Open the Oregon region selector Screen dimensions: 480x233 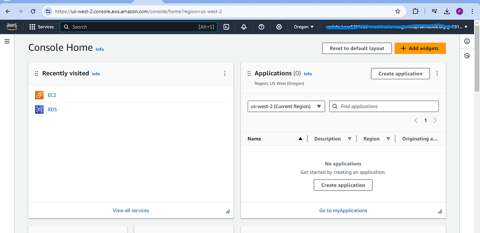pos(303,26)
